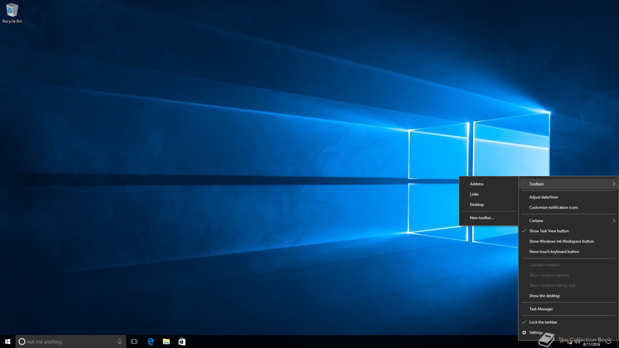Choose New toolbar... from submenu
The image size is (619, 348).
click(489, 218)
